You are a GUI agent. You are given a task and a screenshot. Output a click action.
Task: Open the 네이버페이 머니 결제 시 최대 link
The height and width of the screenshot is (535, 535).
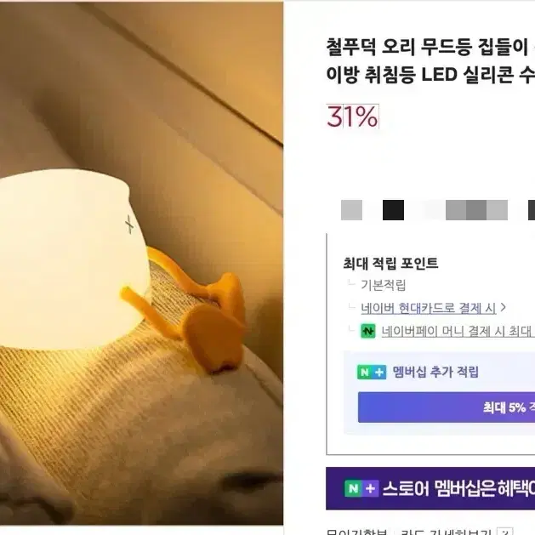[458, 331]
